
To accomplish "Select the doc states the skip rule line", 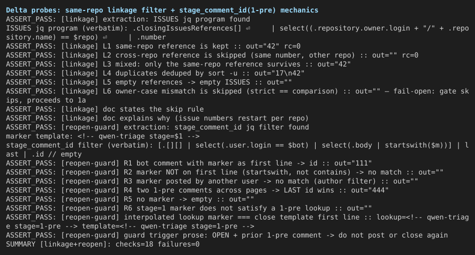I will 105,109.
